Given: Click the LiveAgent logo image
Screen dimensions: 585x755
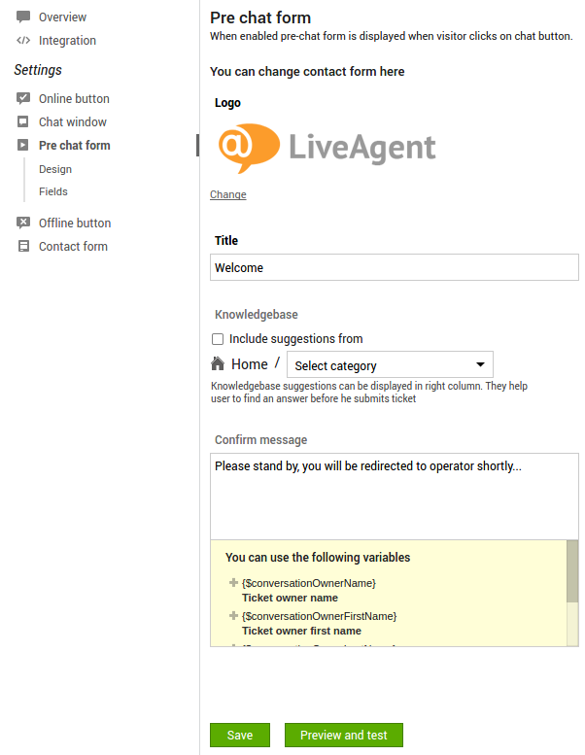Looking at the screenshot, I should tap(327, 148).
